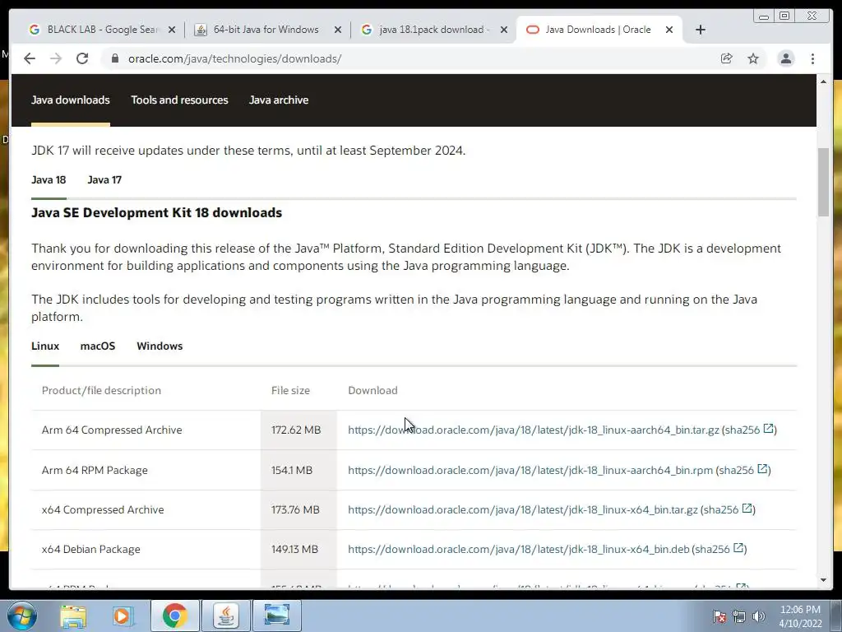This screenshot has width=842, height=632.
Task: Click the scrollbar up arrow
Action: (x=823, y=81)
